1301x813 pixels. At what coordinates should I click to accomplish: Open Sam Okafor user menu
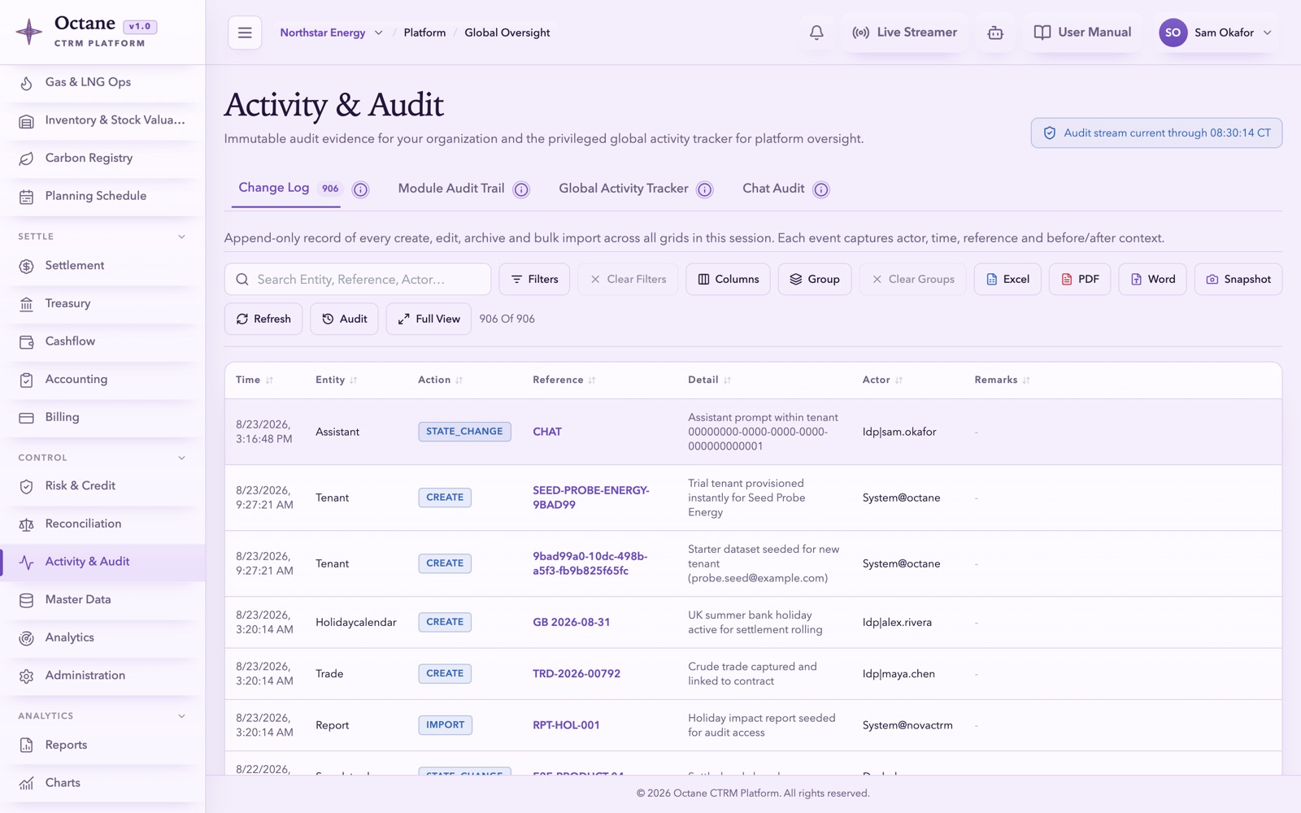click(x=1216, y=33)
